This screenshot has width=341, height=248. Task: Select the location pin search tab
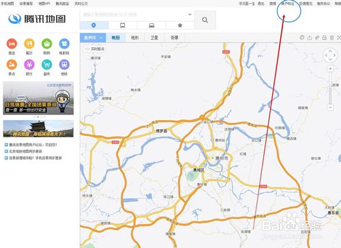93,25
